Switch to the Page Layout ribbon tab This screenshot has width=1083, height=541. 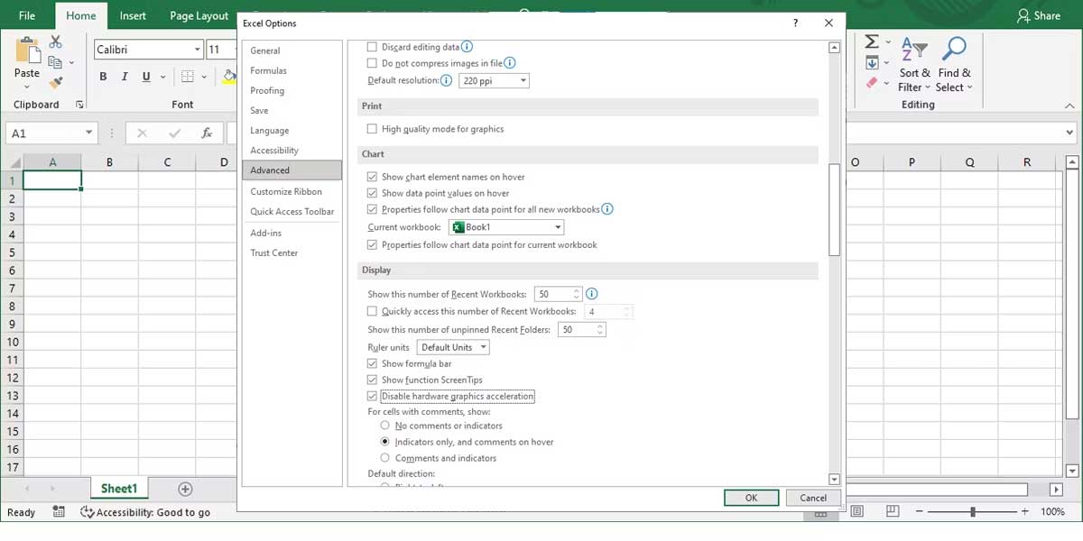[x=198, y=15]
